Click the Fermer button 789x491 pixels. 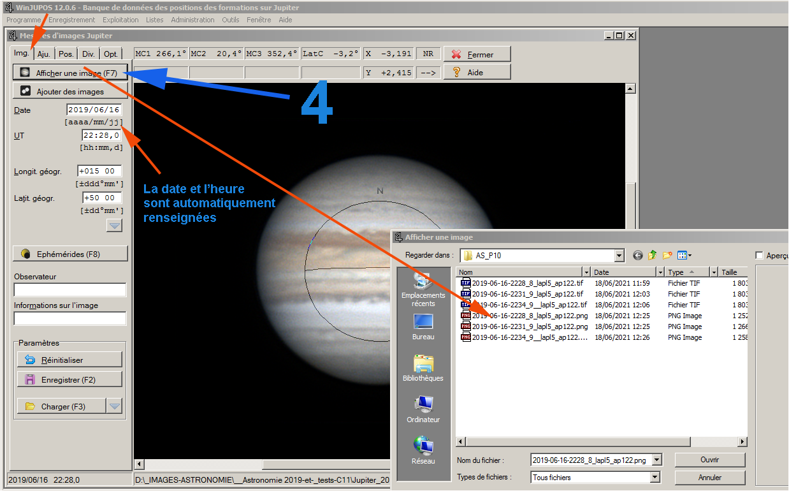tap(477, 54)
